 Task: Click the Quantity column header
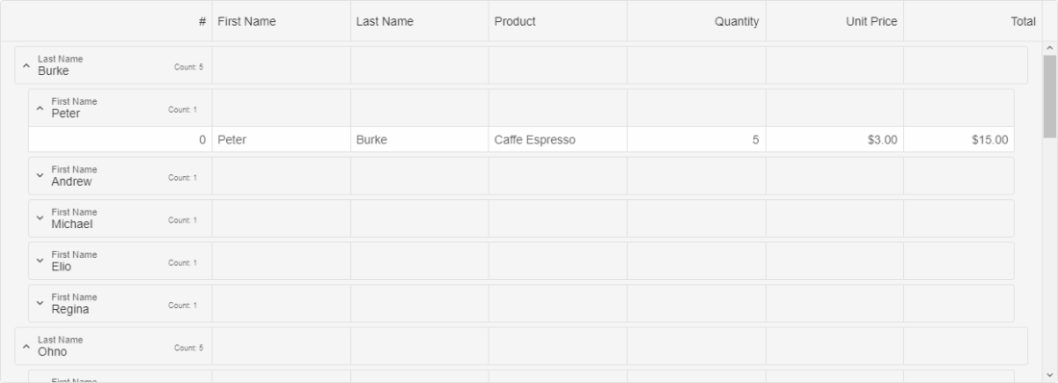[x=696, y=21]
